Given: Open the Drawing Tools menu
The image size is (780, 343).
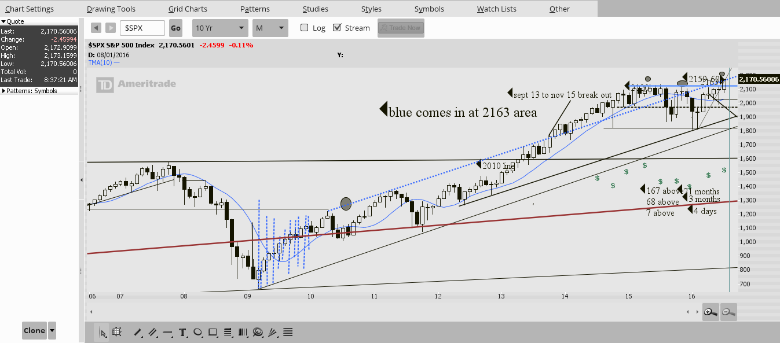Looking at the screenshot, I should (111, 9).
